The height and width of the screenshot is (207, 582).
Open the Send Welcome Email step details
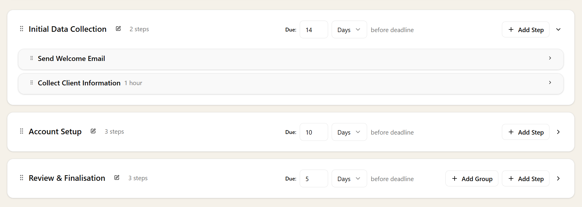click(x=550, y=58)
